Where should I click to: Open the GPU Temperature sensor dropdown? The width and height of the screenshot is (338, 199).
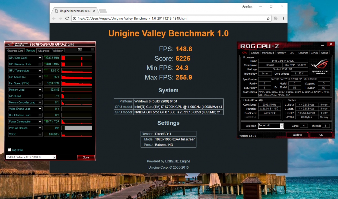pyautogui.click(x=40, y=71)
